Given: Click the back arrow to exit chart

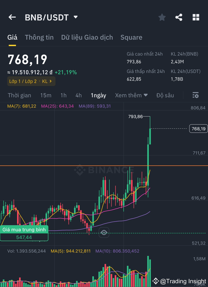Looking at the screenshot, I should click(x=12, y=17).
